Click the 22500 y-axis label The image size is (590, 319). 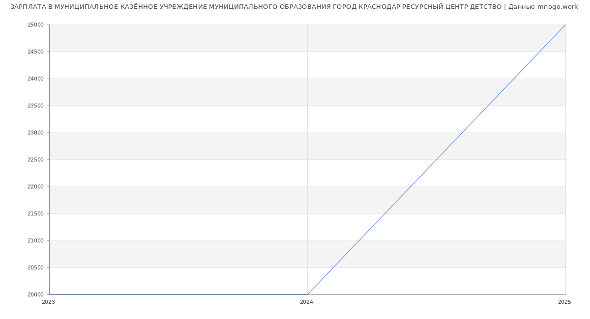pos(36,159)
